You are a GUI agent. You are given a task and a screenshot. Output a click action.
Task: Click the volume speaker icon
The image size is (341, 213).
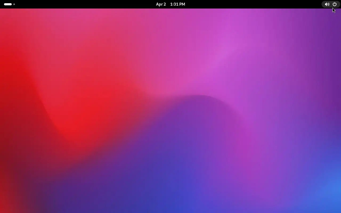pyautogui.click(x=327, y=4)
